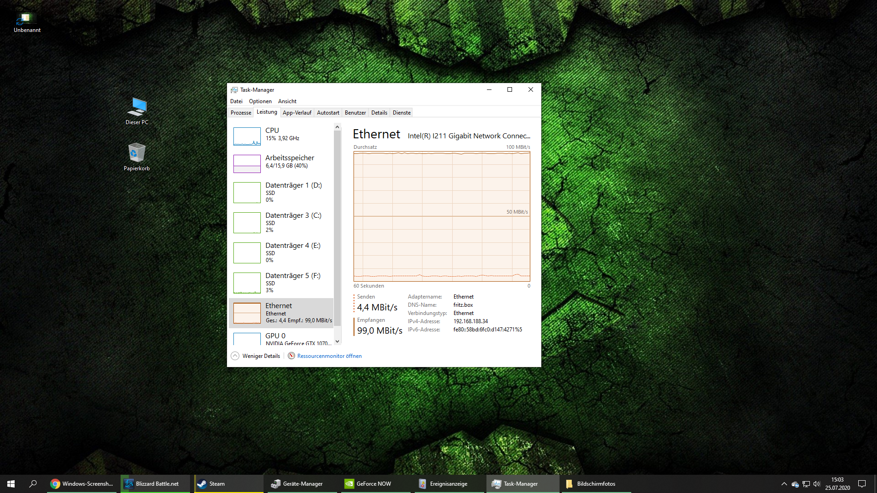Select Datenträger 3 (C:) entry
Screen dimensions: 877x493
(x=281, y=222)
